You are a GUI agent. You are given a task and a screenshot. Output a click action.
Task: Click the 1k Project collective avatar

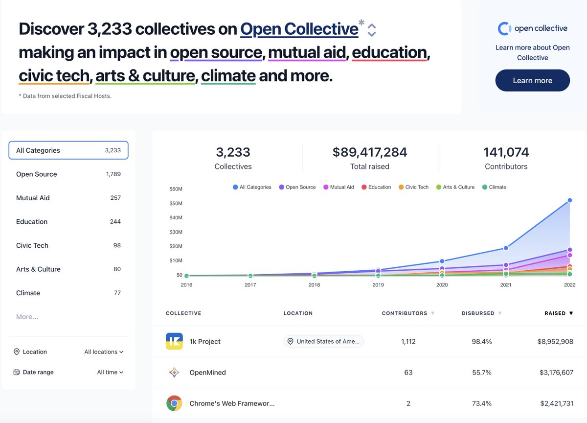click(x=174, y=341)
